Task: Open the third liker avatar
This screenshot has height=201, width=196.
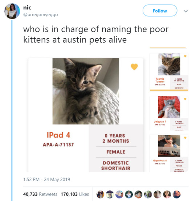Action: [x=119, y=194]
